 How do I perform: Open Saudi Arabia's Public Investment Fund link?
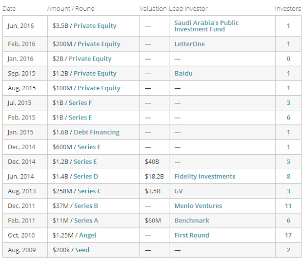tap(206, 26)
